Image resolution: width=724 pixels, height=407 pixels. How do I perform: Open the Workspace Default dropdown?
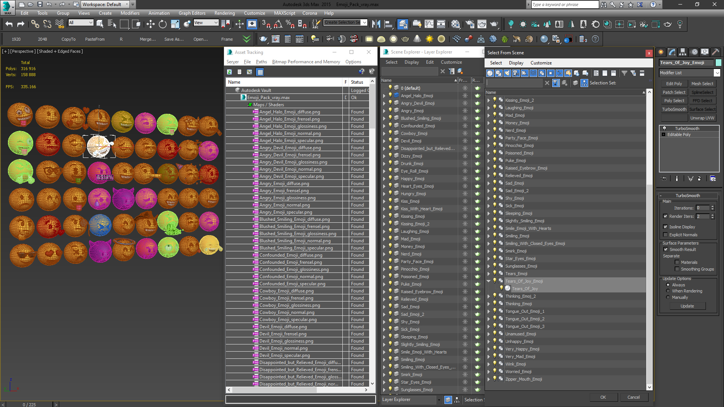click(x=106, y=5)
